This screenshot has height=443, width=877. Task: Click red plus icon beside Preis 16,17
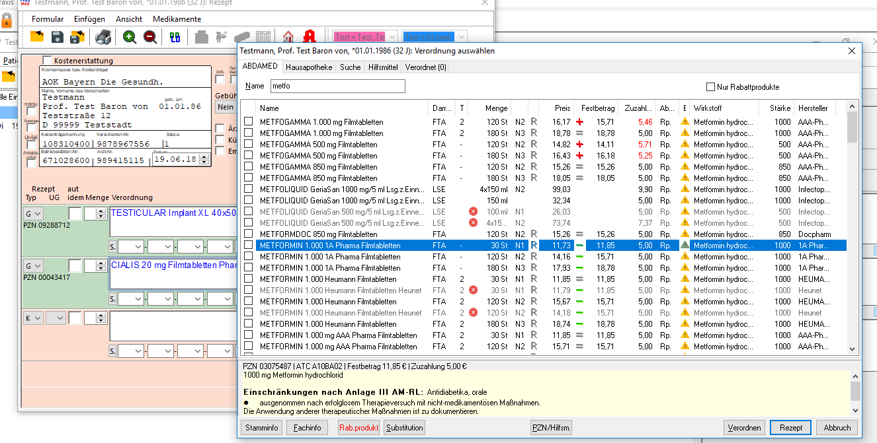pyautogui.click(x=579, y=121)
